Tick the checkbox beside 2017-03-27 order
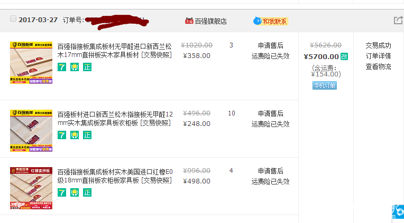404x223 pixels. [13, 18]
